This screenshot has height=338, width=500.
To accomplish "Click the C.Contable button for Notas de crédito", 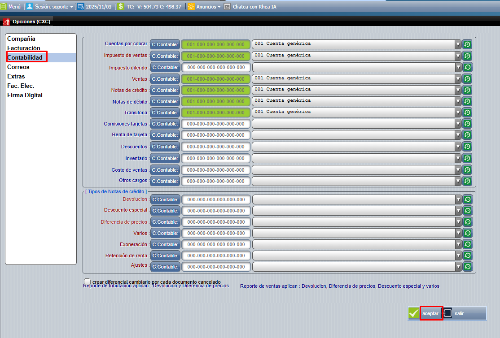I will [165, 90].
